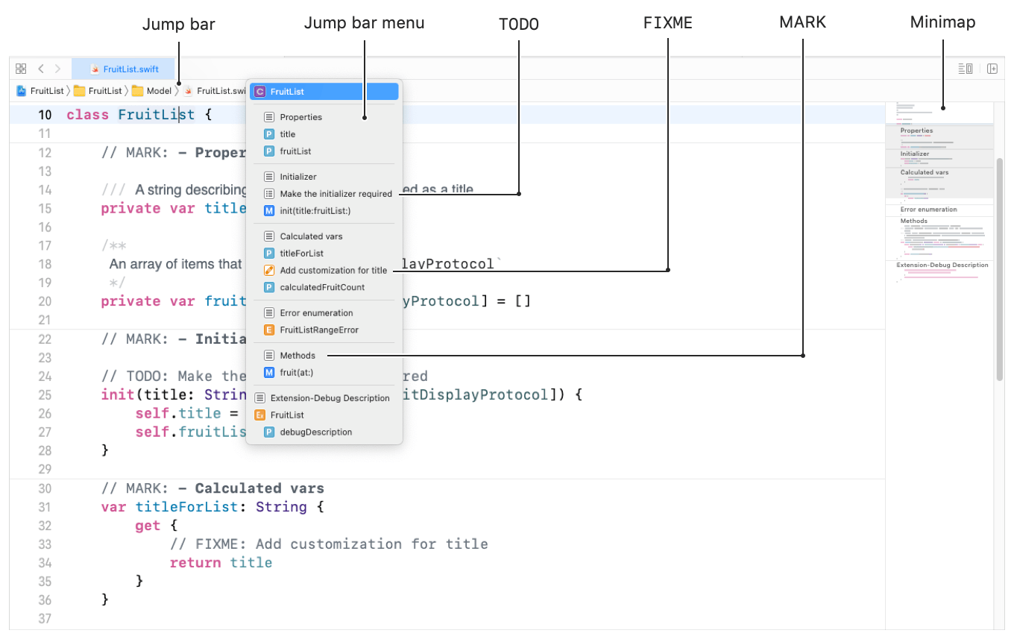Image resolution: width=1014 pixels, height=639 pixels.
Task: Click the add editor split icon
Action: point(992,68)
